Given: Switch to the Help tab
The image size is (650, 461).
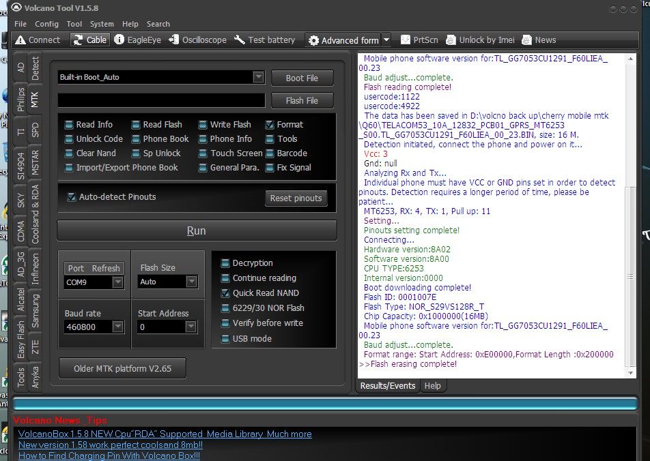Looking at the screenshot, I should point(432,386).
